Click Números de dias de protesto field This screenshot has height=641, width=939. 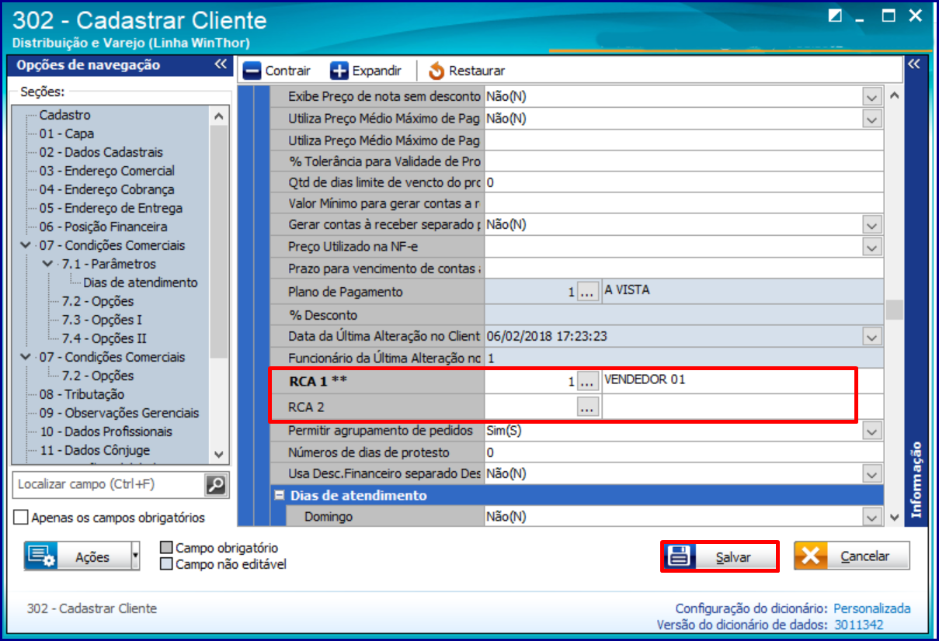click(684, 452)
